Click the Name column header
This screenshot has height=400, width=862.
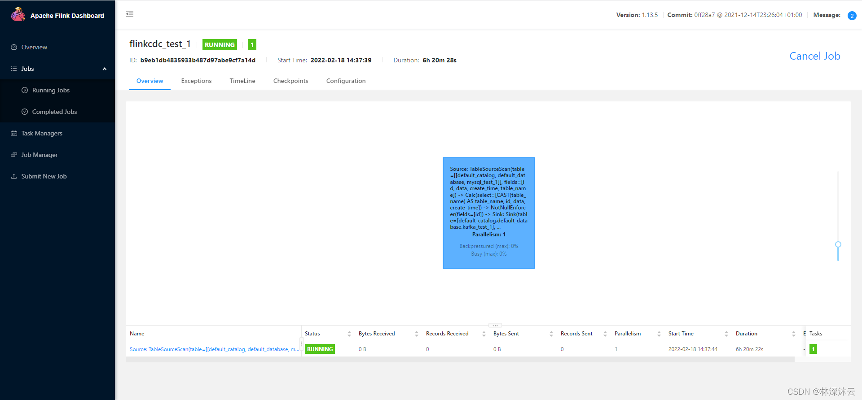[137, 334]
